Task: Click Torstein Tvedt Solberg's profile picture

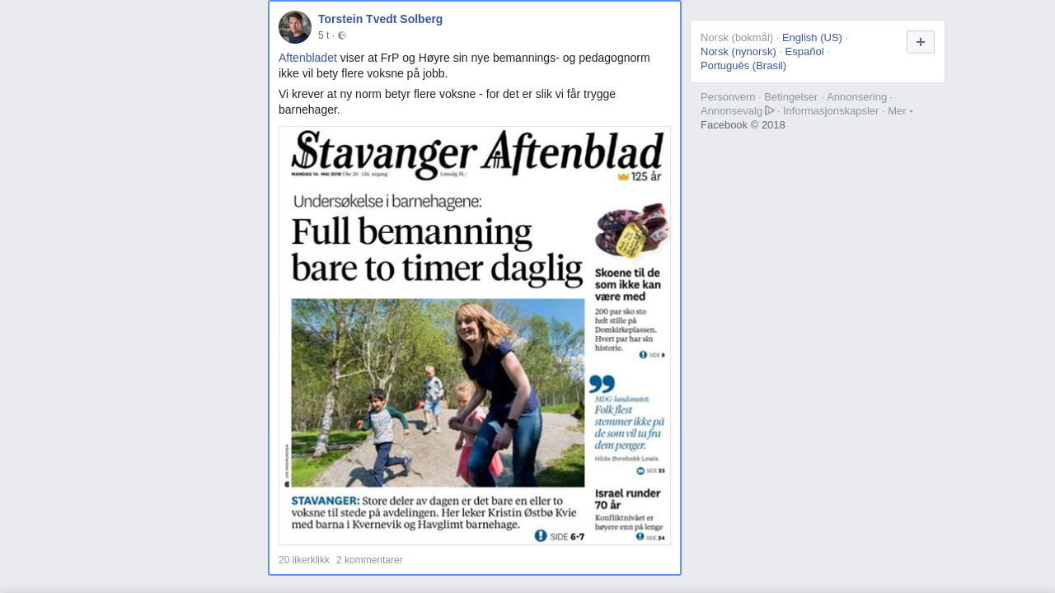Action: tap(295, 27)
